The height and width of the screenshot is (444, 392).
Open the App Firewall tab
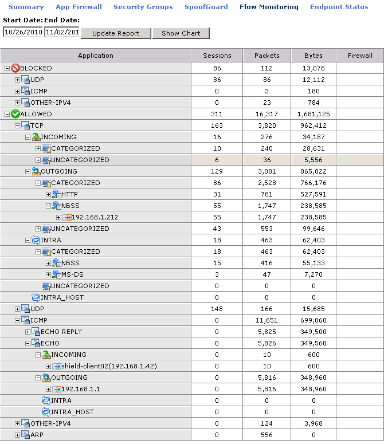tap(79, 7)
